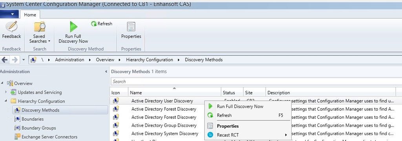Click context menu Properties sheet icon
The width and height of the screenshot is (402, 141).
coord(210,126)
